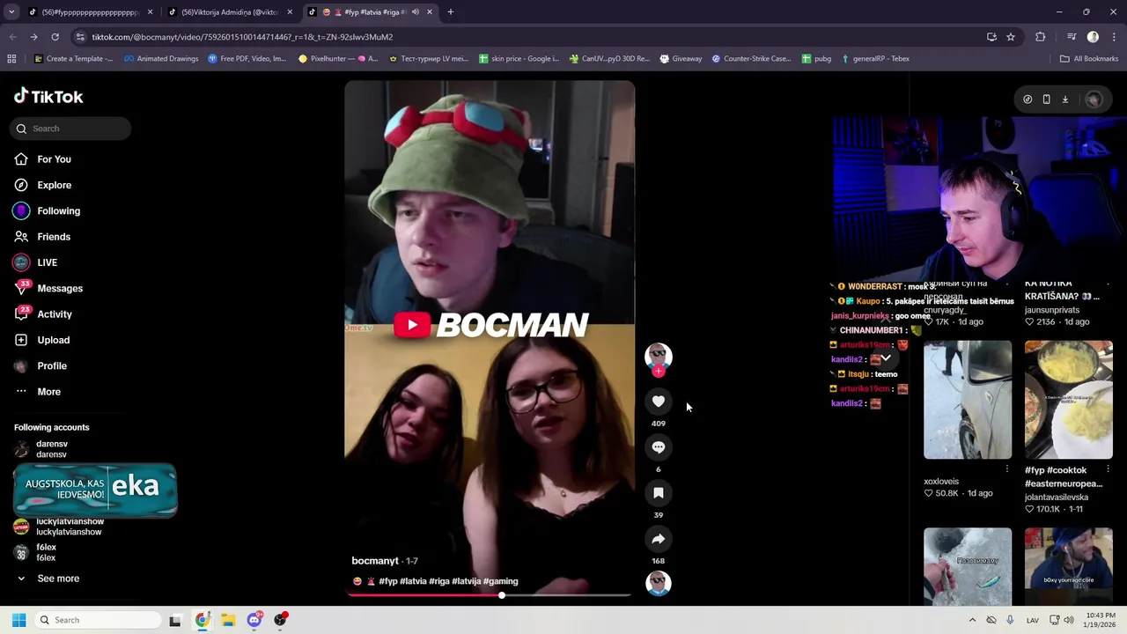1127x634 pixels.
Task: Click the TikTok logo
Action: click(x=49, y=96)
